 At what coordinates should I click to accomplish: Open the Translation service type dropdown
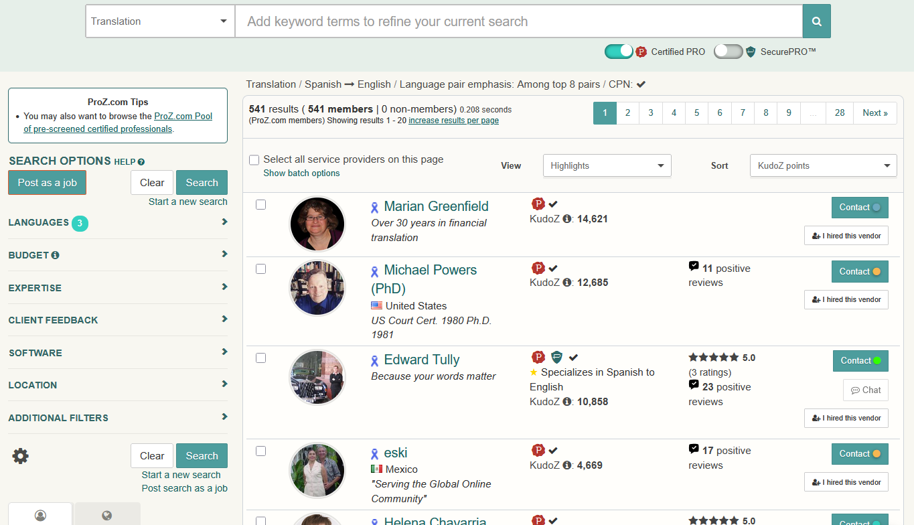point(160,21)
